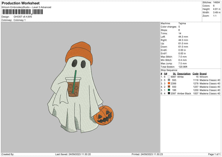Click the Height value 4.81 in
This screenshot has height=157, width=222.
tap(216, 9)
